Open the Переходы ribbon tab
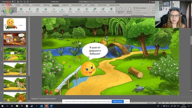The image size is (192, 108). tap(46, 5)
